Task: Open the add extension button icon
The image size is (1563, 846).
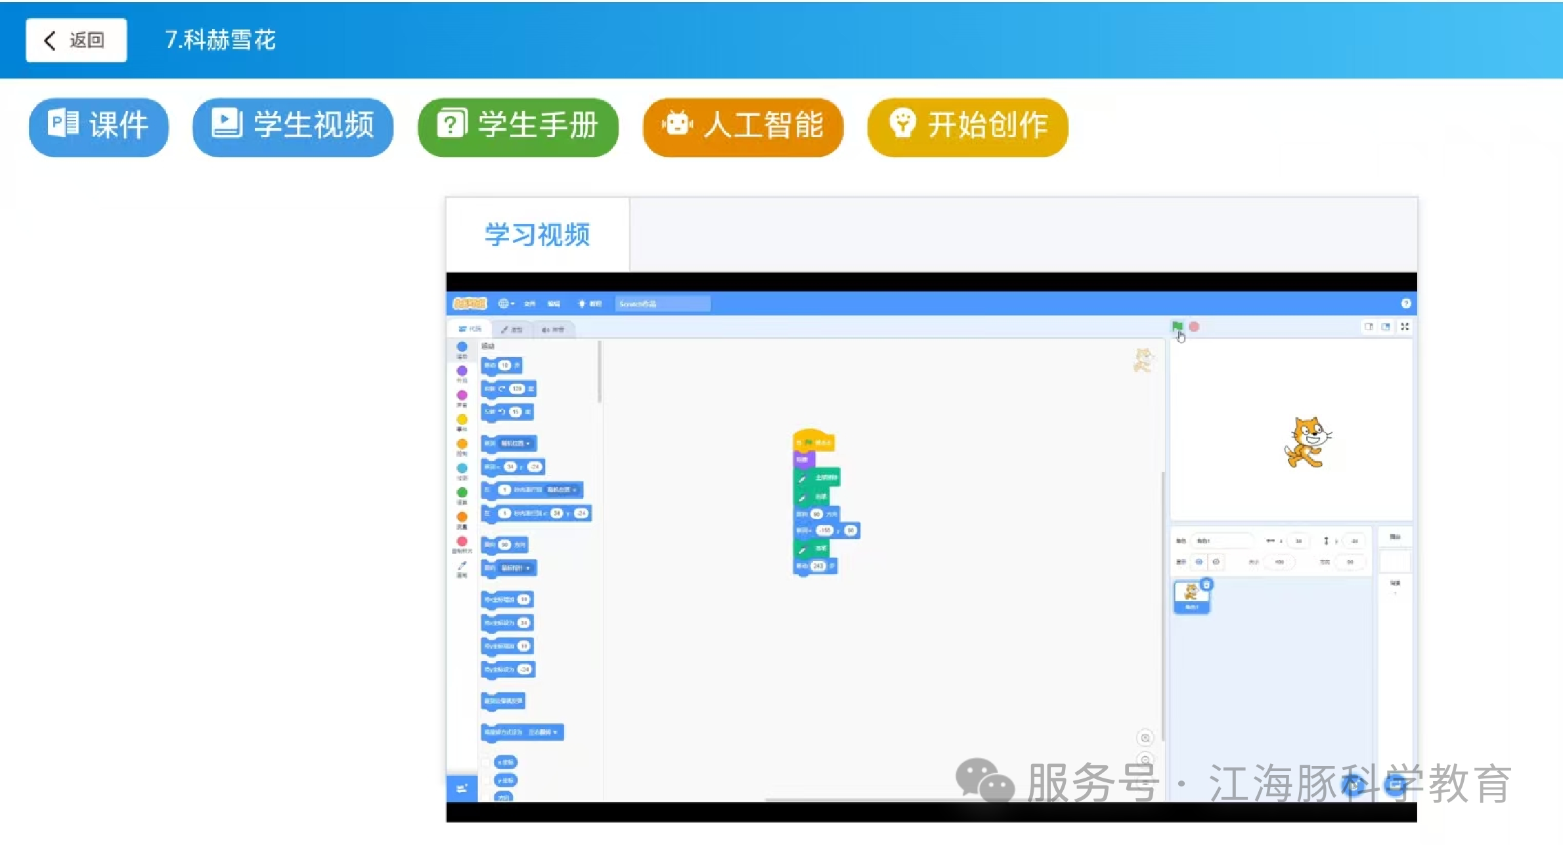Action: 462,788
